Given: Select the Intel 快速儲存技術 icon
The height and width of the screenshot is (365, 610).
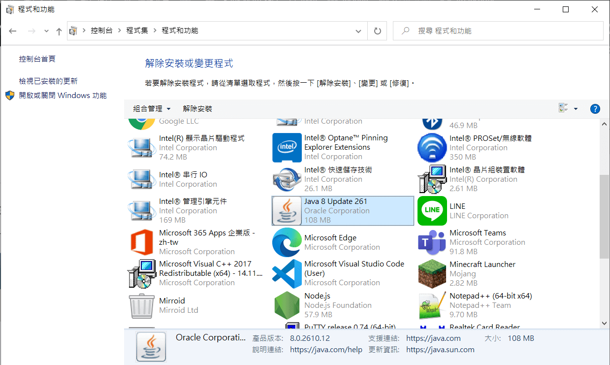Looking at the screenshot, I should [287, 179].
